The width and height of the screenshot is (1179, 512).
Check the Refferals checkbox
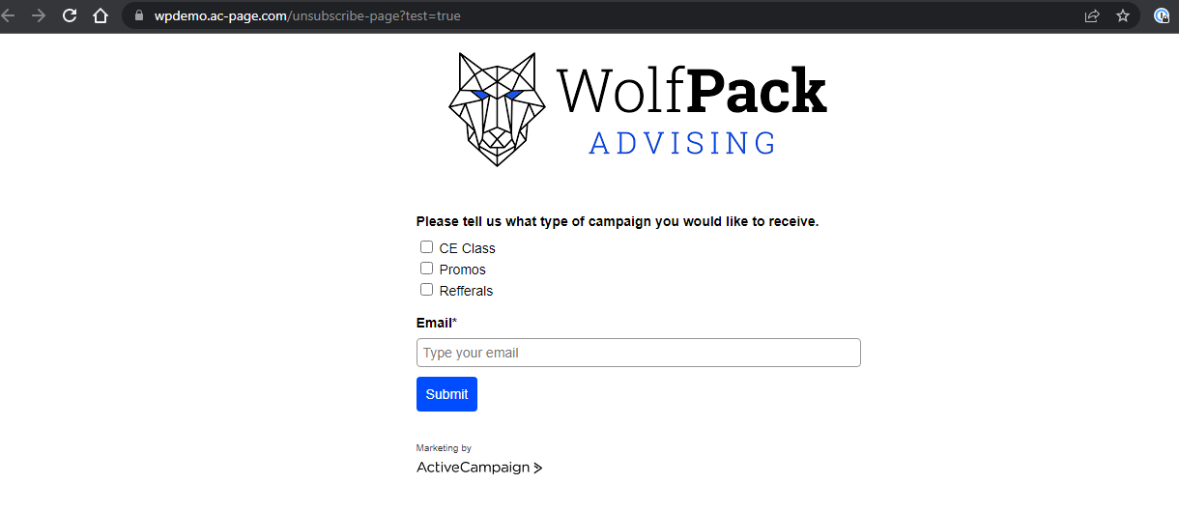tap(426, 290)
